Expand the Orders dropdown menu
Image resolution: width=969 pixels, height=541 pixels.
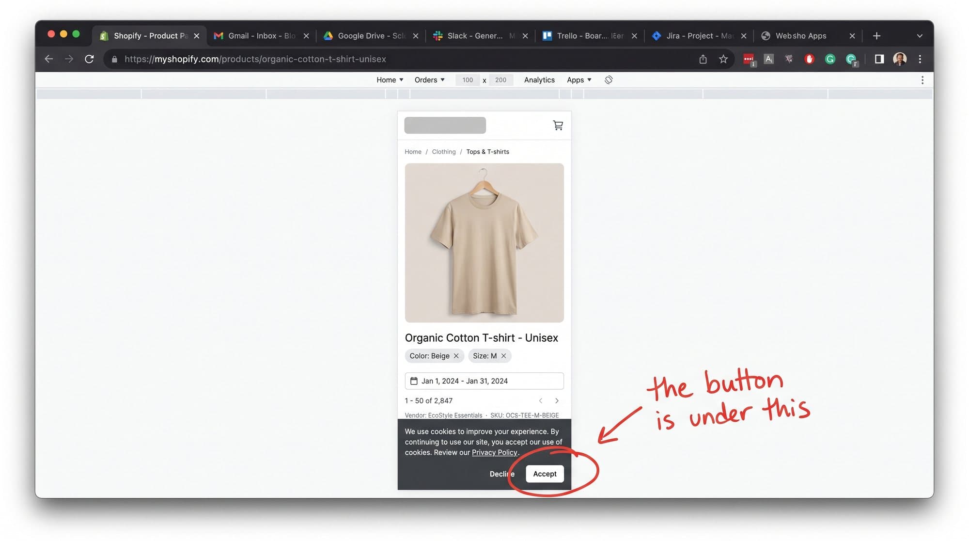click(x=429, y=80)
